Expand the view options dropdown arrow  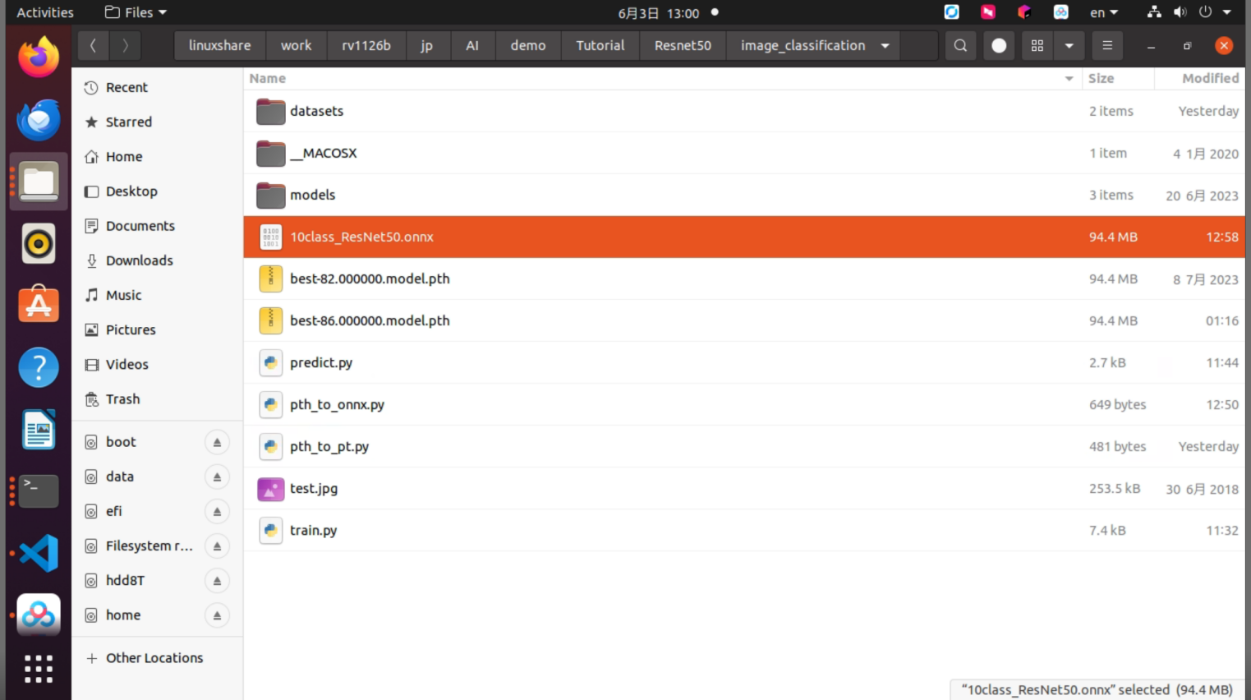tap(1069, 46)
